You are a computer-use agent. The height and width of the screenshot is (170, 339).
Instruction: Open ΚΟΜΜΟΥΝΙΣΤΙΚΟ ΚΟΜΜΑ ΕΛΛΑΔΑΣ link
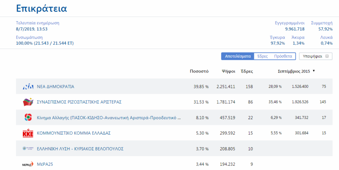click(74, 133)
